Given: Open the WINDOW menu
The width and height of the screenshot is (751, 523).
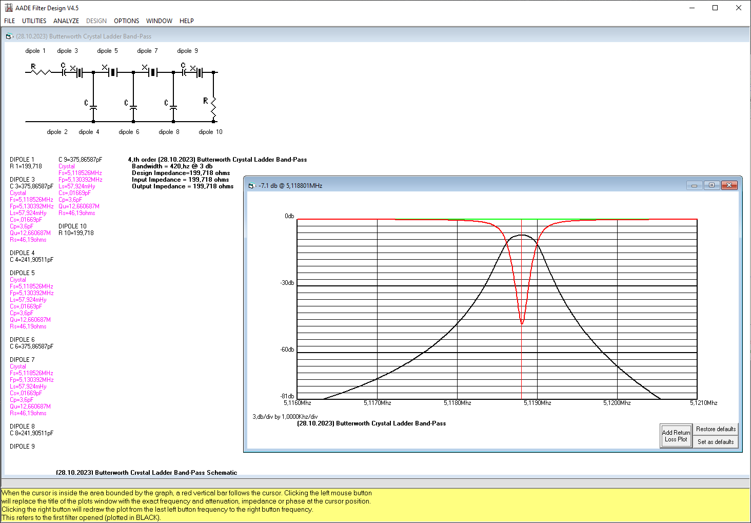Looking at the screenshot, I should pos(159,21).
